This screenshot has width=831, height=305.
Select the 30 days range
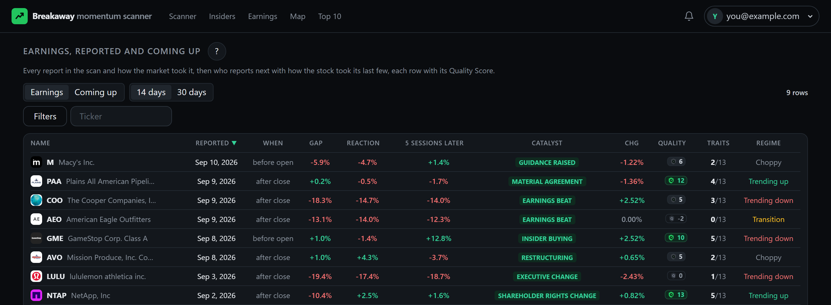pos(192,92)
